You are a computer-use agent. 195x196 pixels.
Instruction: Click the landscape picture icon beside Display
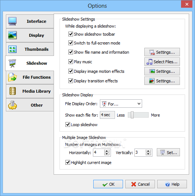tap(12, 35)
